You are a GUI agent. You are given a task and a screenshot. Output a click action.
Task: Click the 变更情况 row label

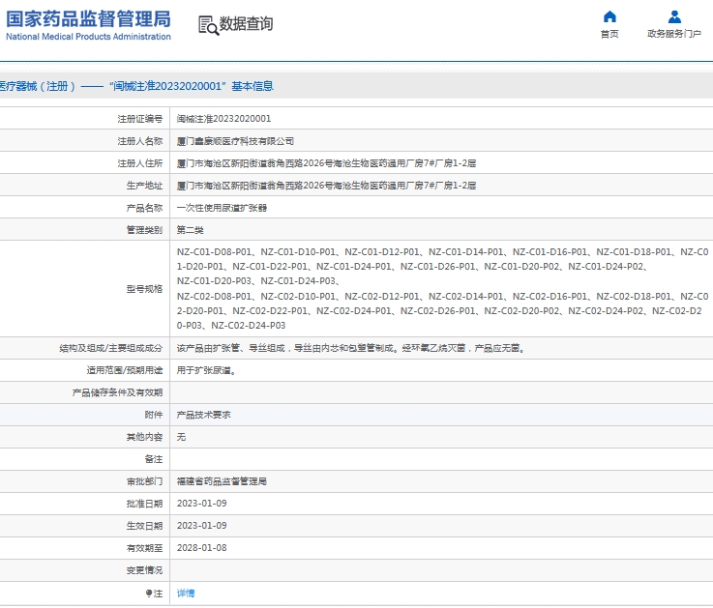(144, 570)
